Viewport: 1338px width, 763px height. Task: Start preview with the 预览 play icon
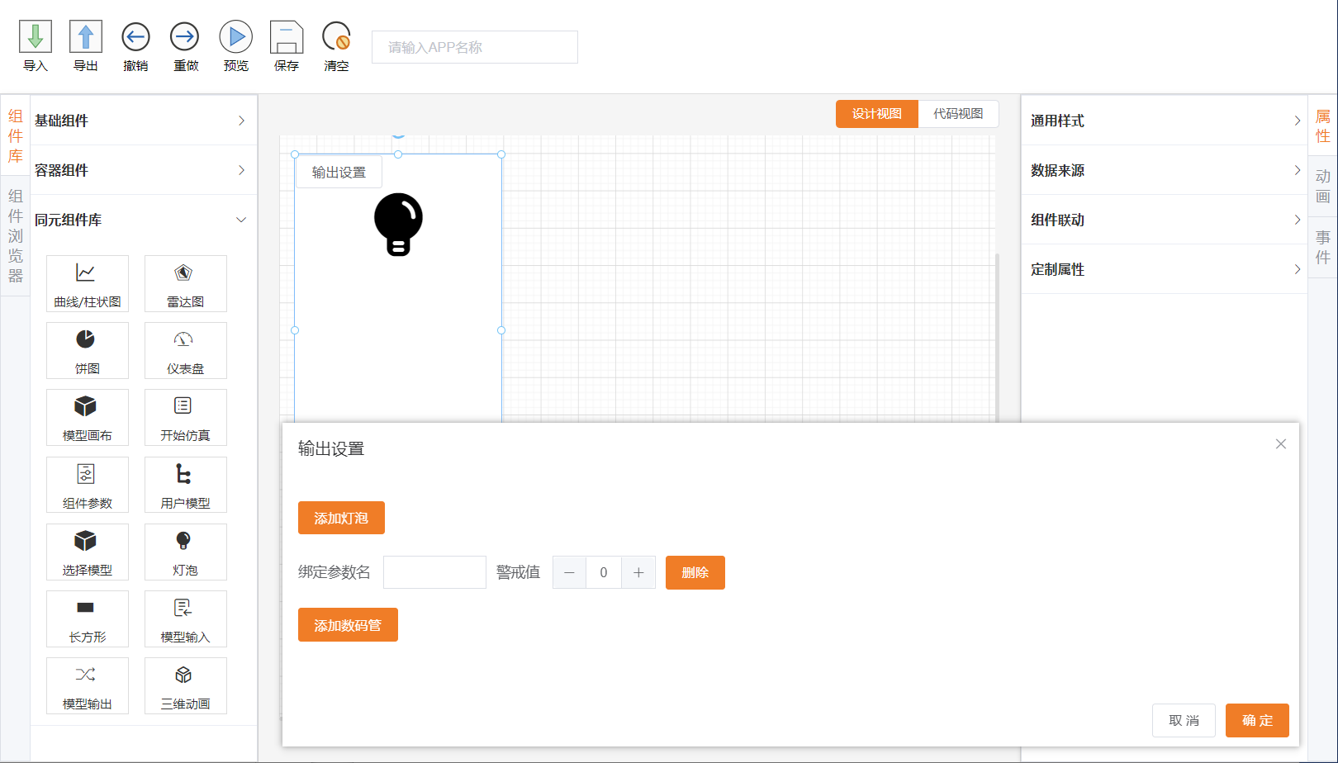pyautogui.click(x=236, y=37)
